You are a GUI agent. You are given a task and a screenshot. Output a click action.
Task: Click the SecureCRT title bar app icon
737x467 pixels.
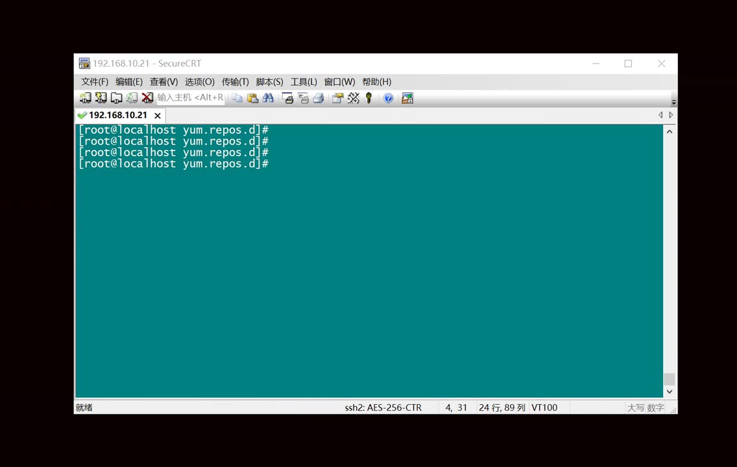[x=84, y=64]
